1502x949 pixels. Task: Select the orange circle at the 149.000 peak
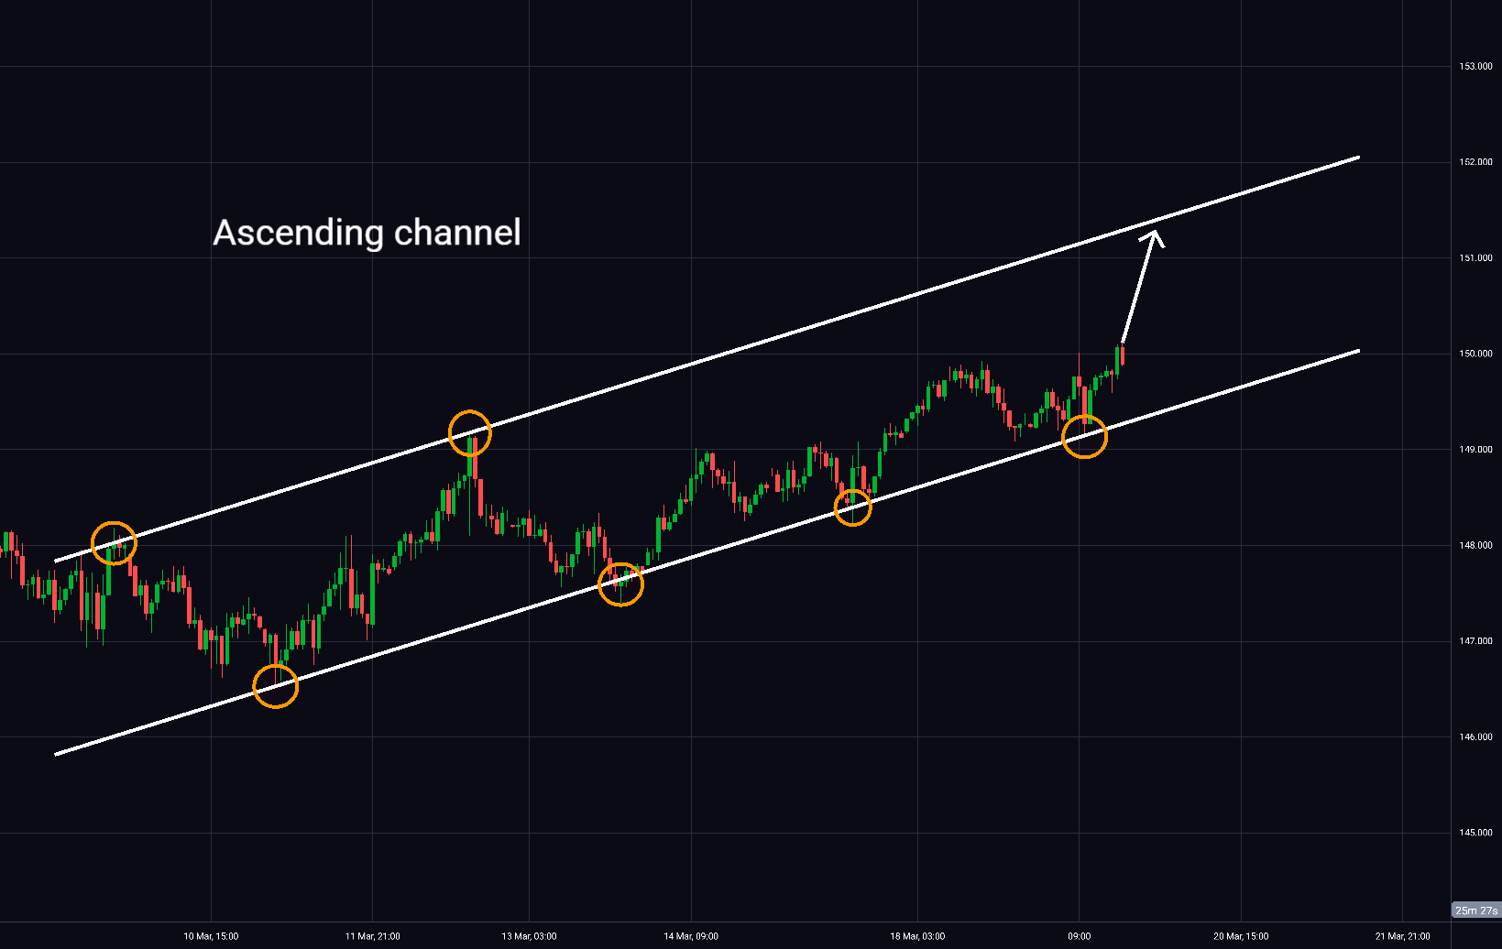[x=470, y=432]
